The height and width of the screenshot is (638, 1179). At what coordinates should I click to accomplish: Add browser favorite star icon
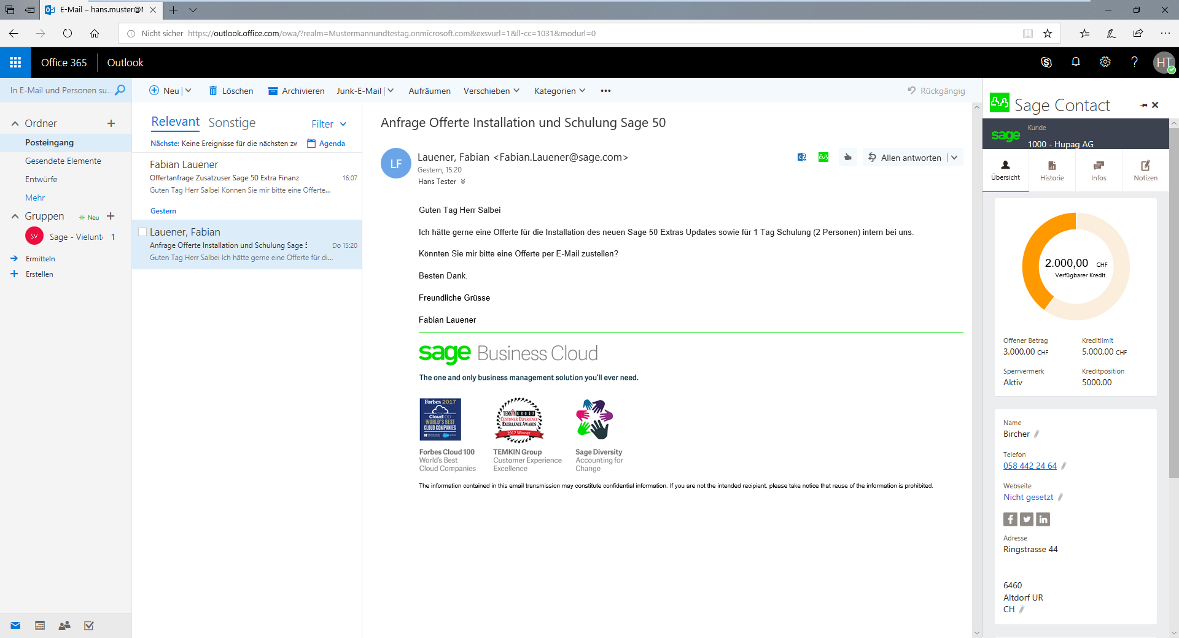[1048, 33]
